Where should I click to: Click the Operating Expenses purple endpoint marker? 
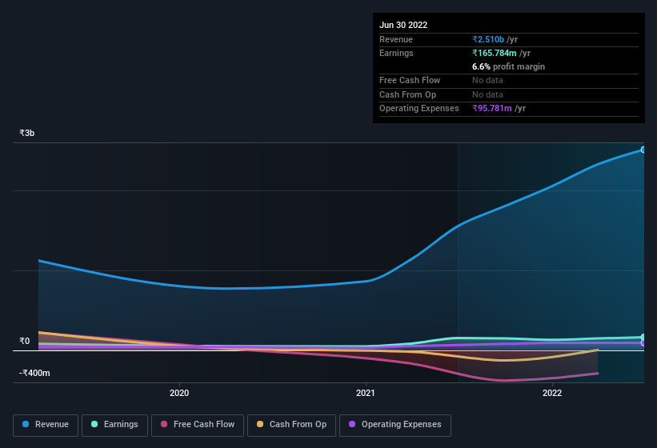point(643,343)
